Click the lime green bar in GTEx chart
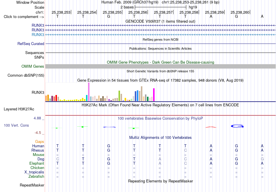This screenshot has height=192, width=276. coord(119,96)
